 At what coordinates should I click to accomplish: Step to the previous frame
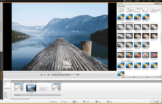click(60, 75)
